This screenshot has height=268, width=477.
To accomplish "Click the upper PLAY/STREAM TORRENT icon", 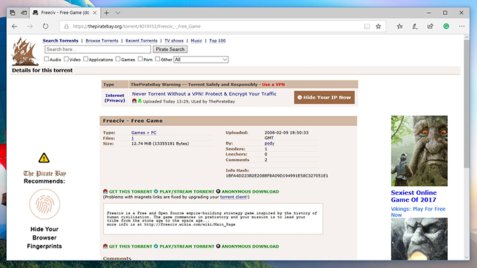I will [x=156, y=191].
